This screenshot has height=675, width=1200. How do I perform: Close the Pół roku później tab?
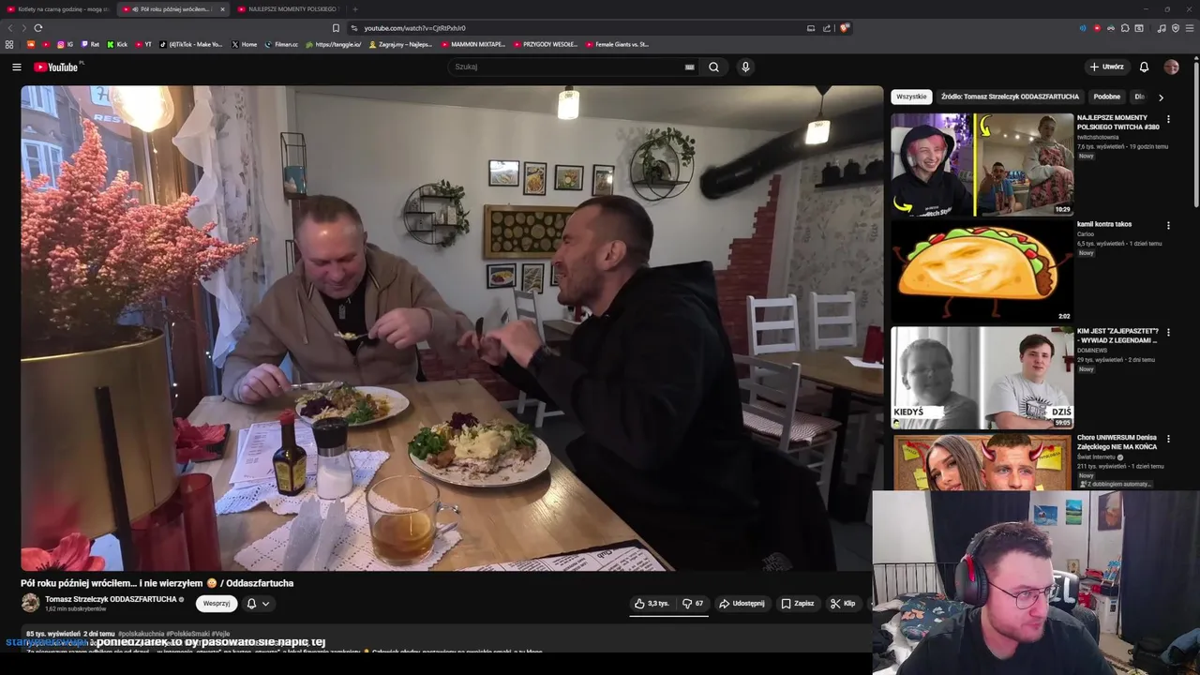coord(222,9)
